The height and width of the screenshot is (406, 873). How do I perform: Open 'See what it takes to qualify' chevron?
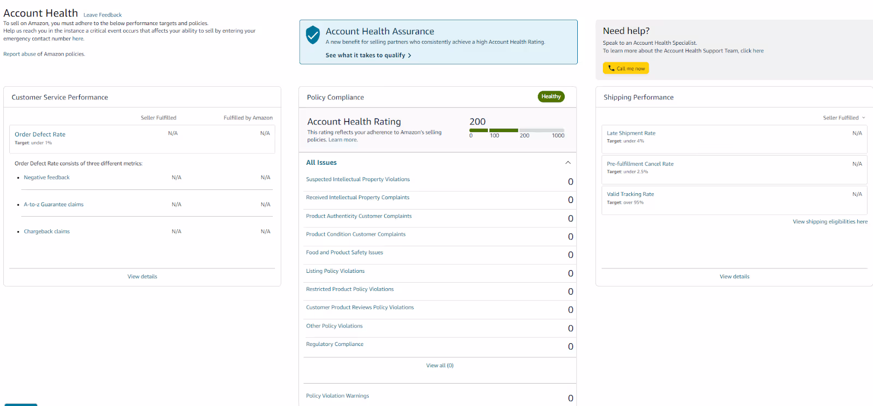pos(410,56)
